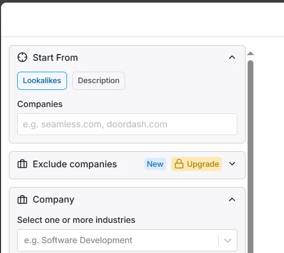284x253 pixels.
Task: Click the scrollbar up arrow
Action: click(250, 54)
